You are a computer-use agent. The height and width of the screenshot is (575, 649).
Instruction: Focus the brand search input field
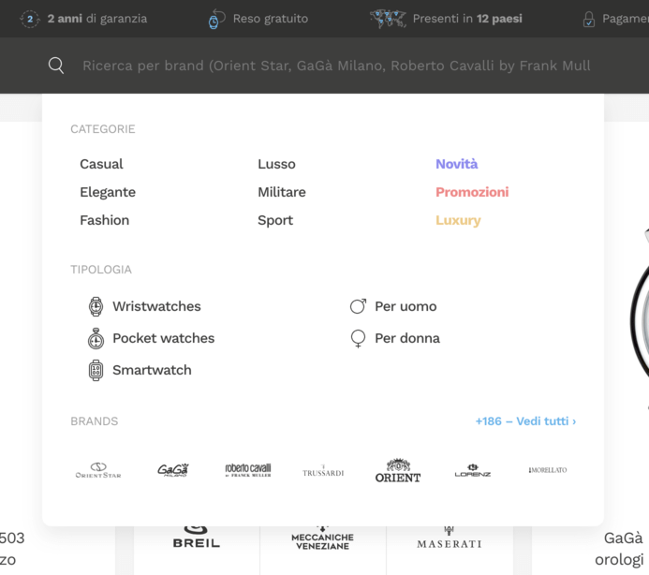[x=337, y=66]
